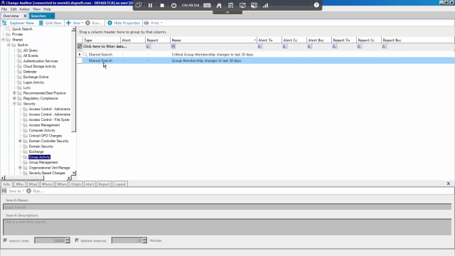Toggle the Search Limit checkbox
Image resolution: width=455 pixels, height=256 pixels.
click(5, 240)
